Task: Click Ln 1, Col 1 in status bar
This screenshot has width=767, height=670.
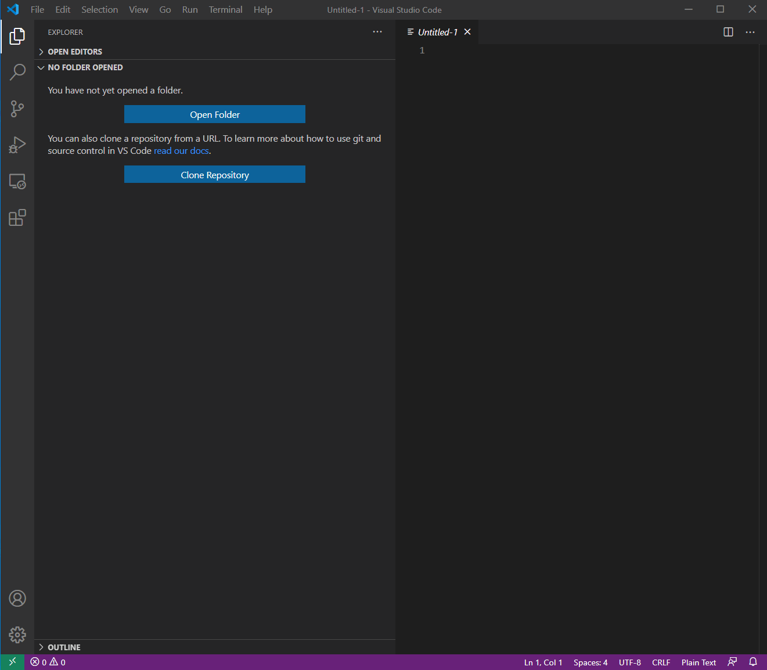Action: 543,662
